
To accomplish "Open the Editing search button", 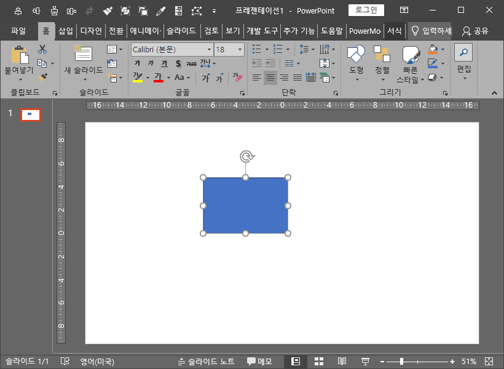I will click(463, 61).
